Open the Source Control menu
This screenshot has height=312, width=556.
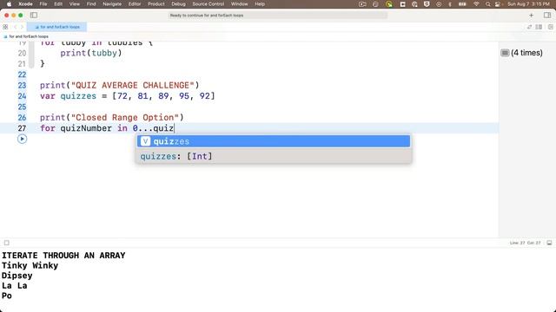208,3
